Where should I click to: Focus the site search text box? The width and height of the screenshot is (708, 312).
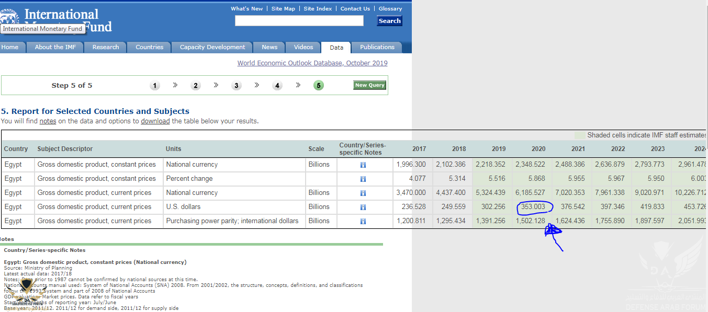tap(299, 21)
